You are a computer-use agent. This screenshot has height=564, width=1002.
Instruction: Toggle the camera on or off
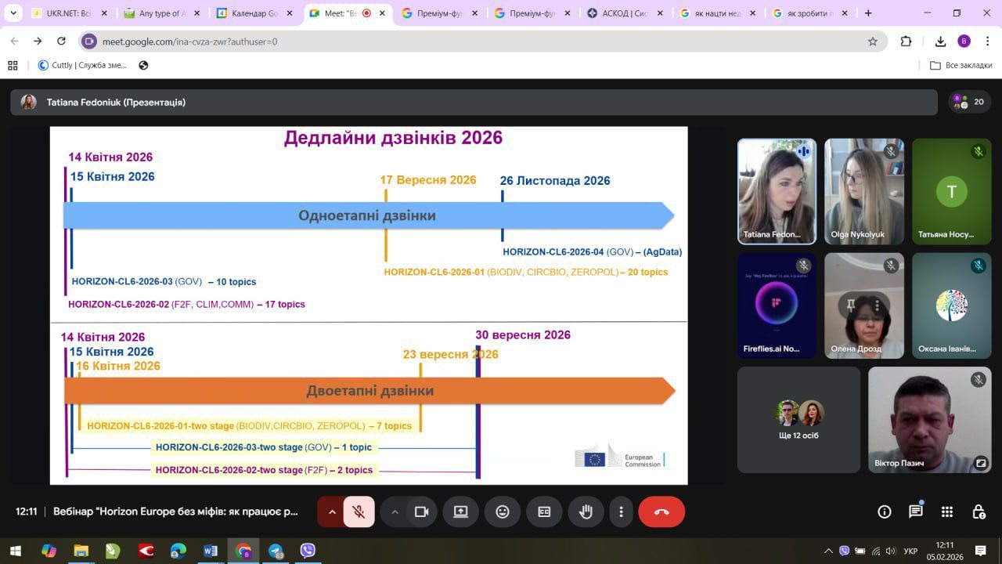pos(422,512)
